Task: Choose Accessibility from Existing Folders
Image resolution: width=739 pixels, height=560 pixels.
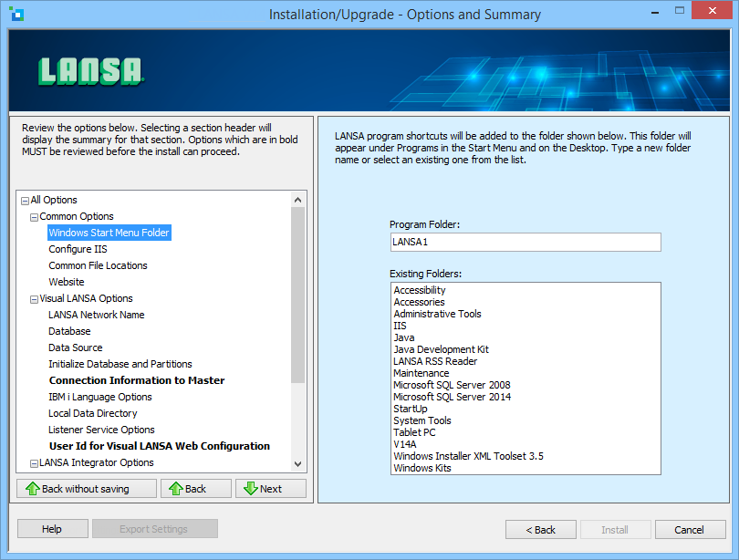Action: coord(420,290)
